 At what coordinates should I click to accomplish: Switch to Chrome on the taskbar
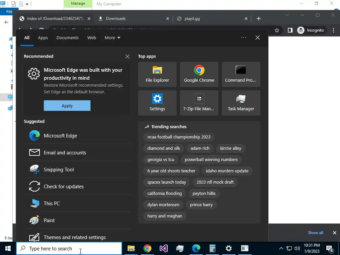tap(147, 248)
